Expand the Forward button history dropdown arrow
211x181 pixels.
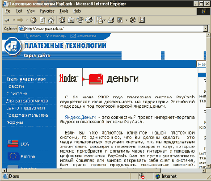click(x=27, y=20)
